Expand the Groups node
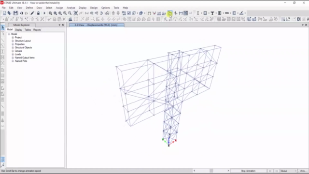Image resolution: width=309 pixels, height=174 pixels. pos(13,51)
